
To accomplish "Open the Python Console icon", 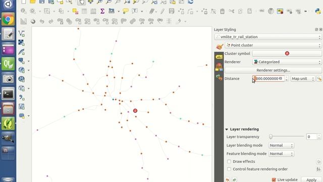I will coord(318,11).
